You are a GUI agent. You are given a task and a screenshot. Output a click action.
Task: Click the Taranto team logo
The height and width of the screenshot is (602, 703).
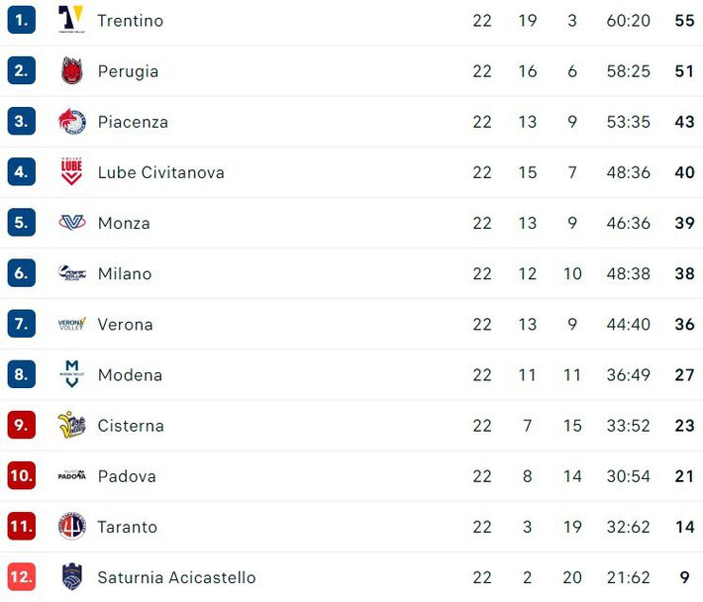71,527
